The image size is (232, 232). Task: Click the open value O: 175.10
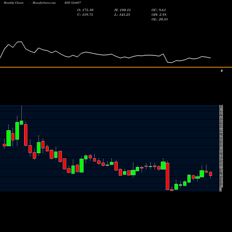pyautogui.click(x=85, y=10)
